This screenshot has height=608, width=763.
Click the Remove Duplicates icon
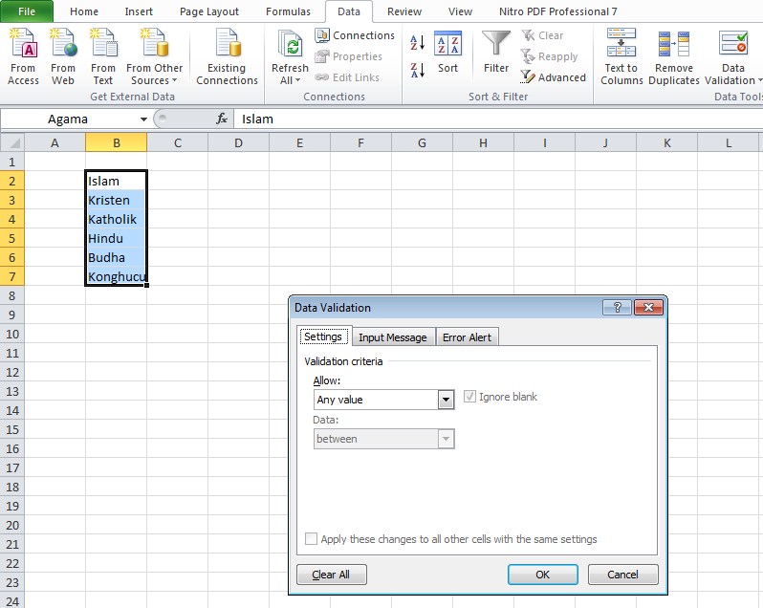point(674,46)
